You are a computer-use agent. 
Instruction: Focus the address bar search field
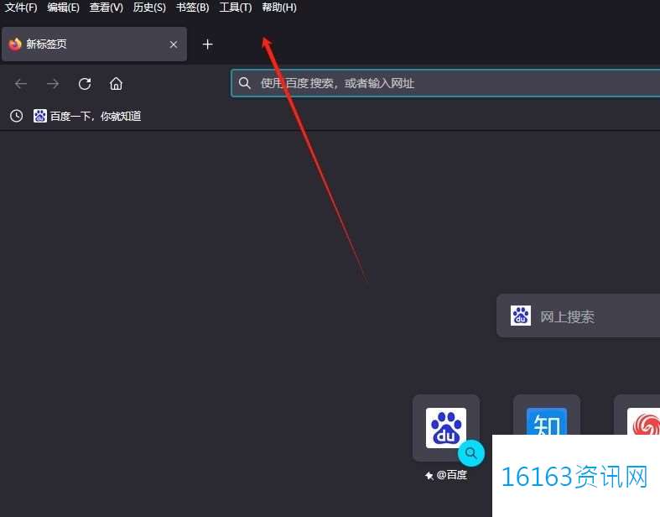[445, 83]
